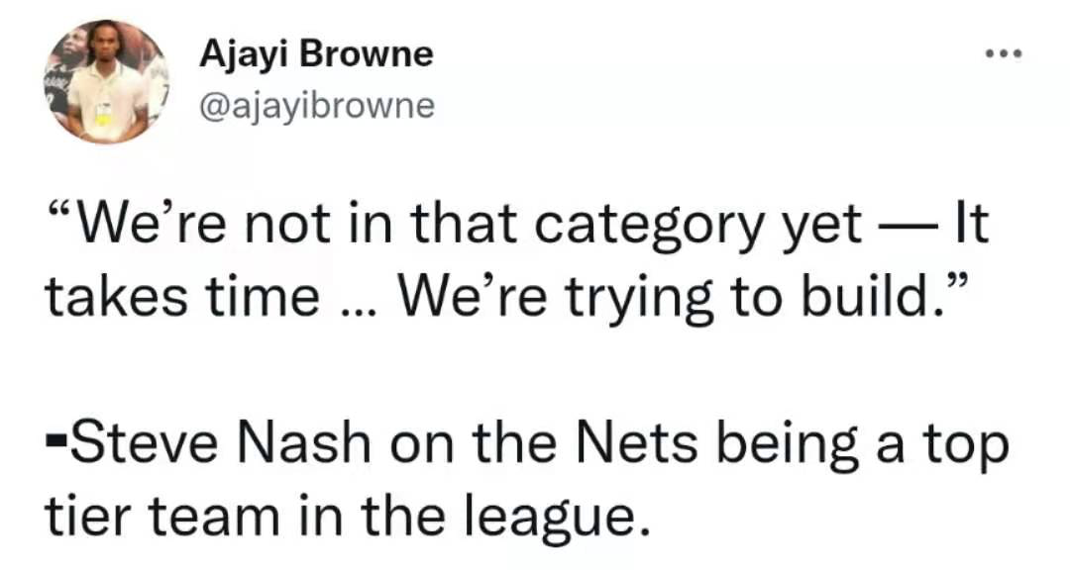
Task: Open the three-dot more options menu
Action: (1005, 53)
